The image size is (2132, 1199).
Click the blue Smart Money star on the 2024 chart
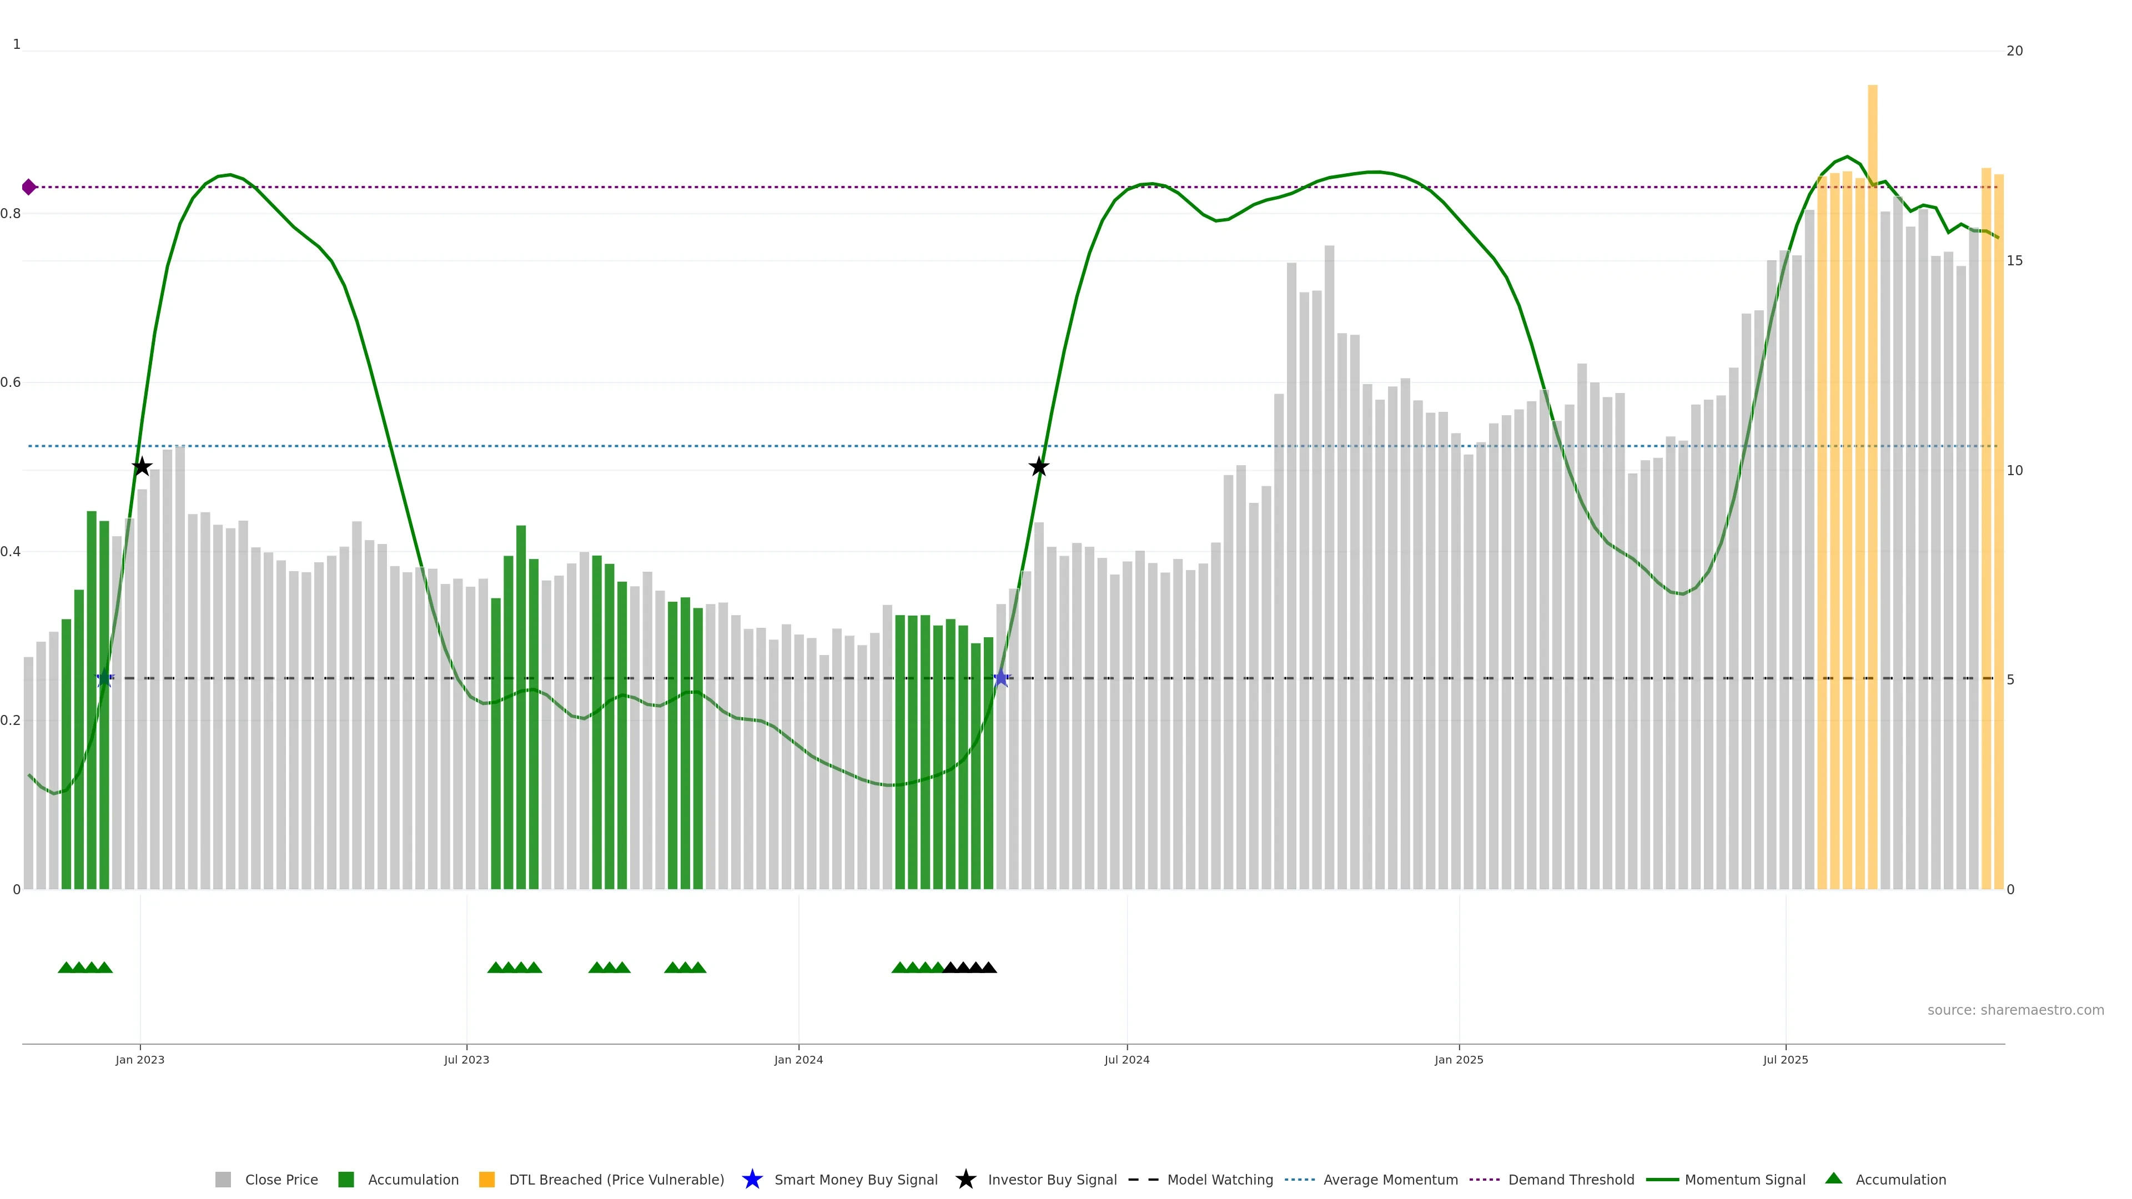pos(1000,678)
